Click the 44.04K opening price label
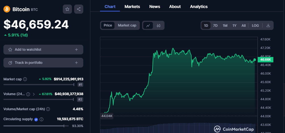The image size is (285, 133). coord(107,116)
